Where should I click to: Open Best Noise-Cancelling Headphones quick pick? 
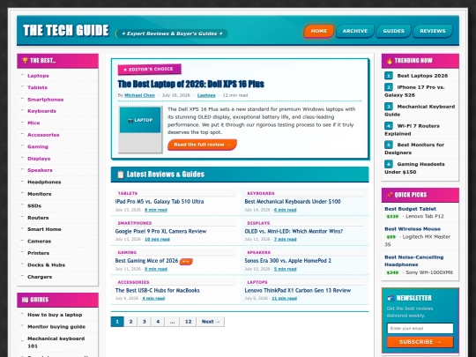click(x=414, y=261)
